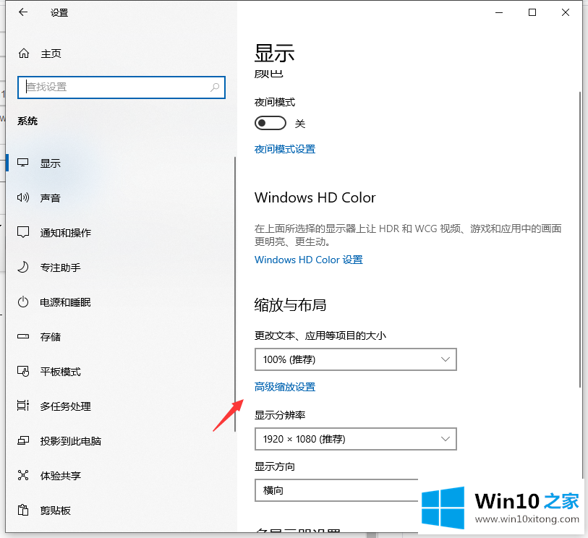Select the 体验共享 icon
The image size is (588, 538).
click(x=23, y=475)
